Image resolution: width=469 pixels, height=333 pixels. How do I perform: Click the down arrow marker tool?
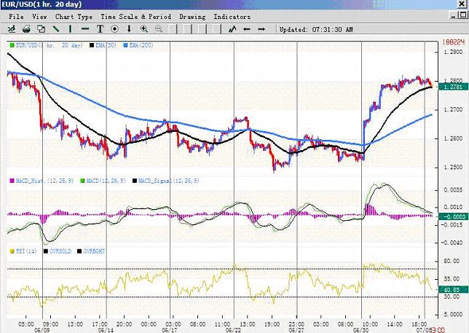pos(129,29)
